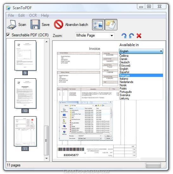Viewport: 173px width, 174px height.
Task: Minimize the ScanToPDF window
Action: click(x=141, y=6)
